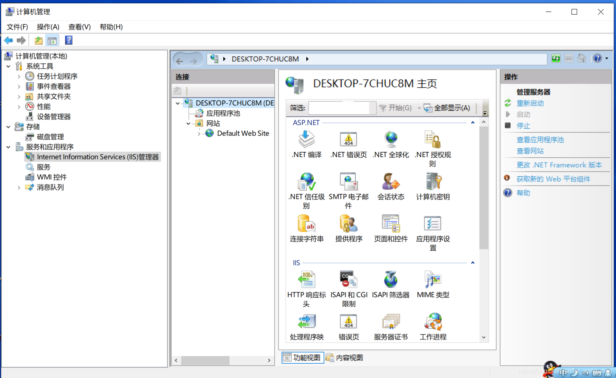Click the home icon beside the address bar
Screen dimensions: 616x378
pyautogui.click(x=582, y=58)
